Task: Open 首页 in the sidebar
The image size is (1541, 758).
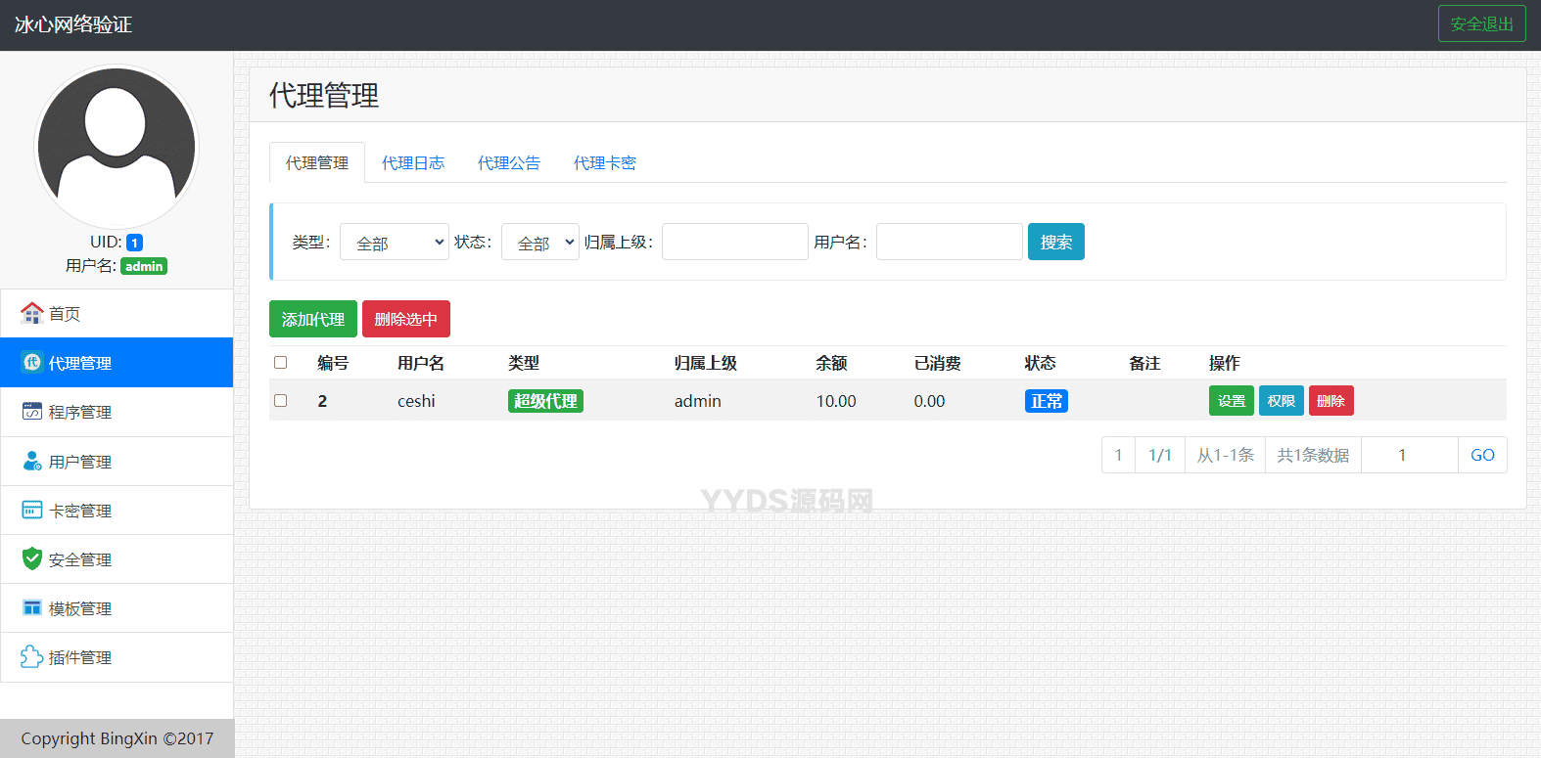Action: coord(117,313)
